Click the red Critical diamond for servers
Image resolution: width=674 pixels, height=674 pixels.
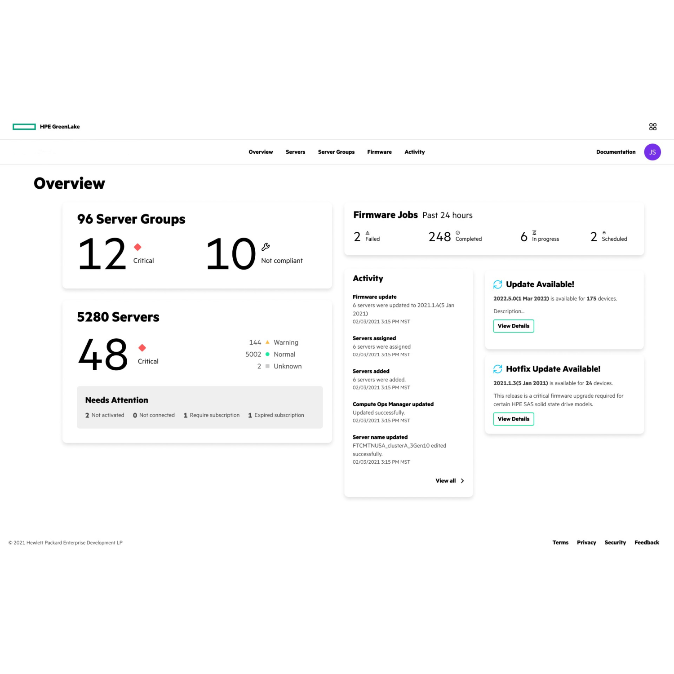point(142,348)
